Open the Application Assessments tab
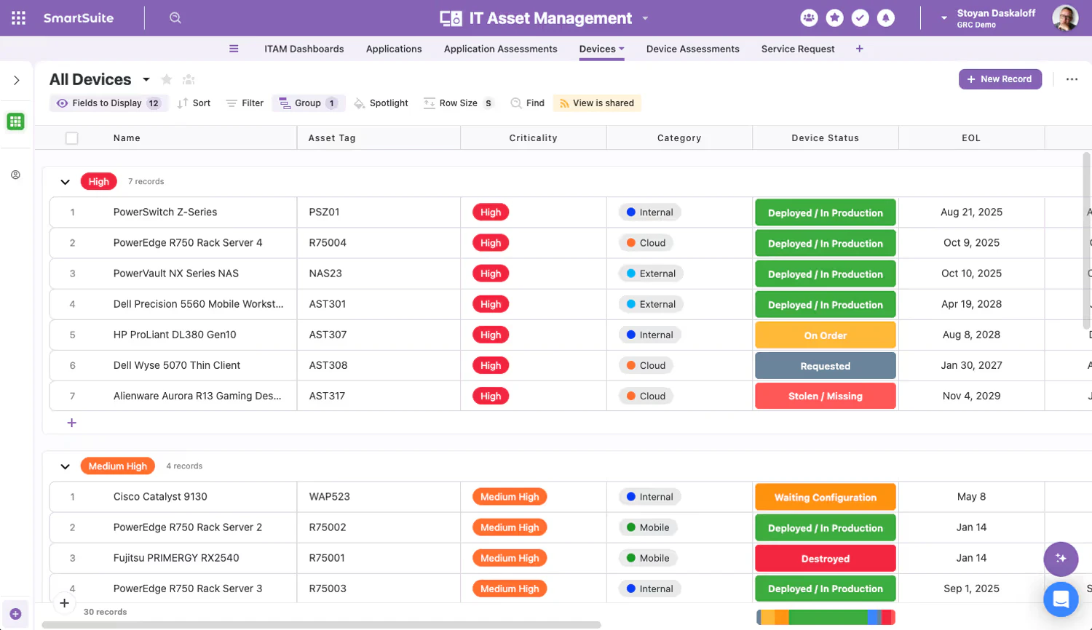Image resolution: width=1092 pixels, height=630 pixels. [x=500, y=49]
